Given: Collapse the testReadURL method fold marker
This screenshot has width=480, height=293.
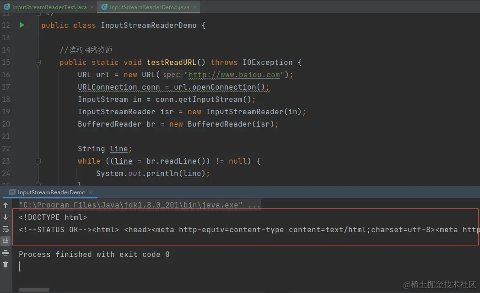Looking at the screenshot, I should click(38, 63).
